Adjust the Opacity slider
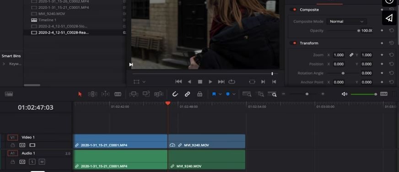This screenshot has width=399, height=172. 344,31
